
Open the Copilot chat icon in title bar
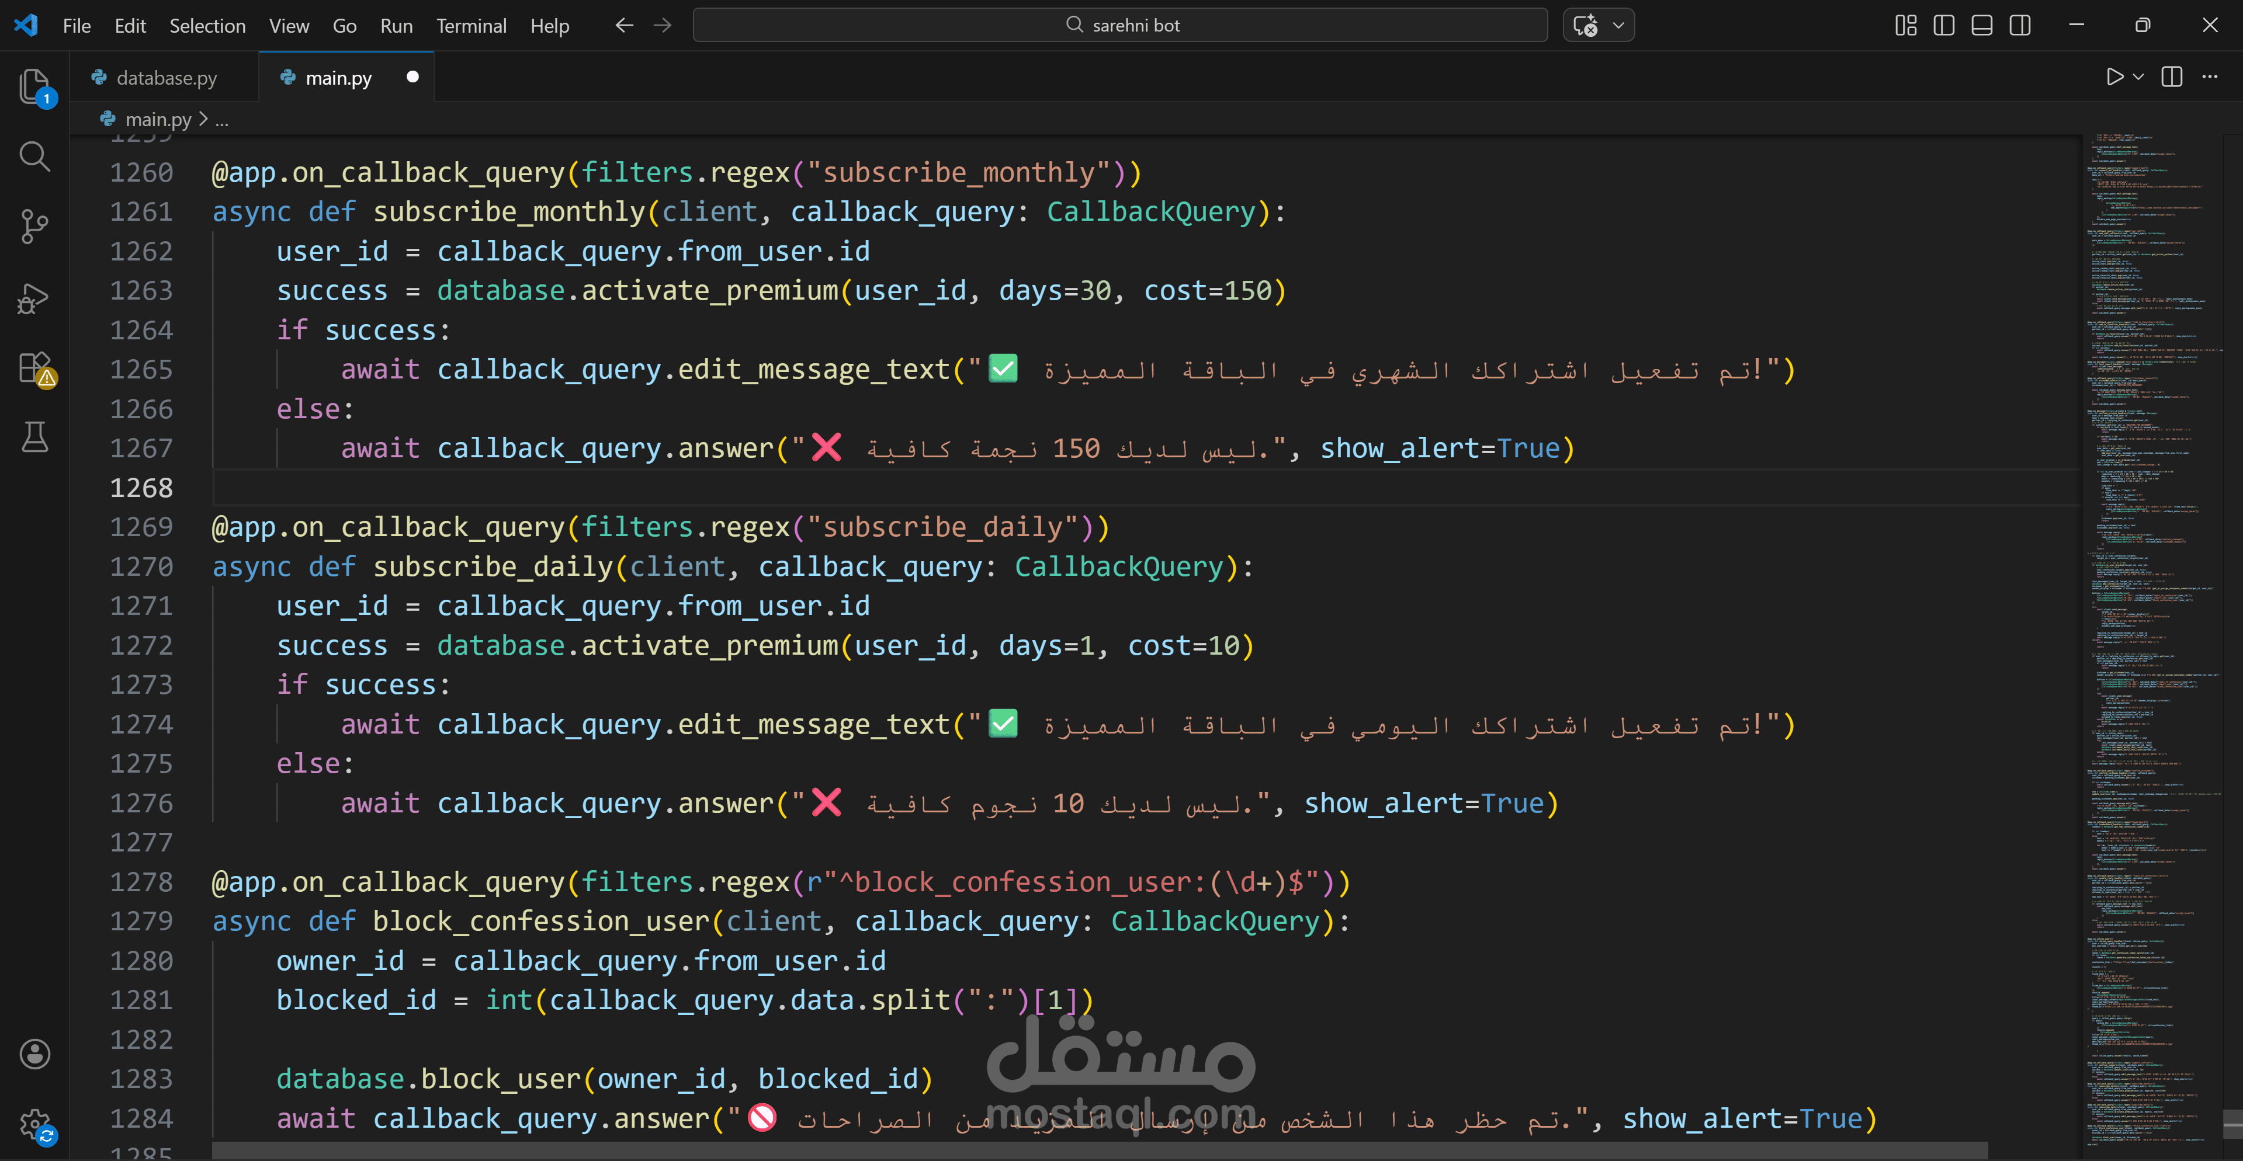[x=1586, y=25]
